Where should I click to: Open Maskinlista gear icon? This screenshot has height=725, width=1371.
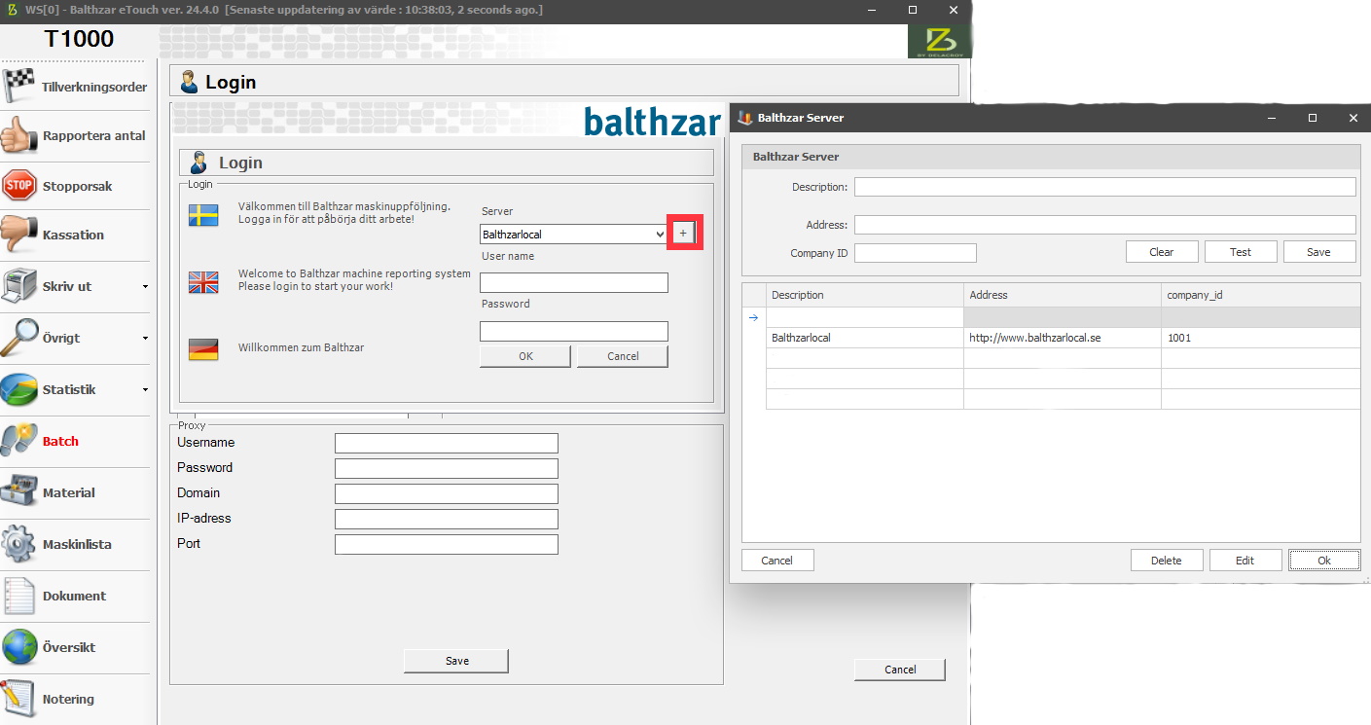tap(19, 544)
